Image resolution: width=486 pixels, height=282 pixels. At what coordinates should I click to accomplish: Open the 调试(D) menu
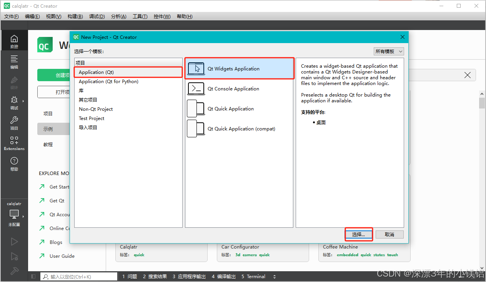97,16
